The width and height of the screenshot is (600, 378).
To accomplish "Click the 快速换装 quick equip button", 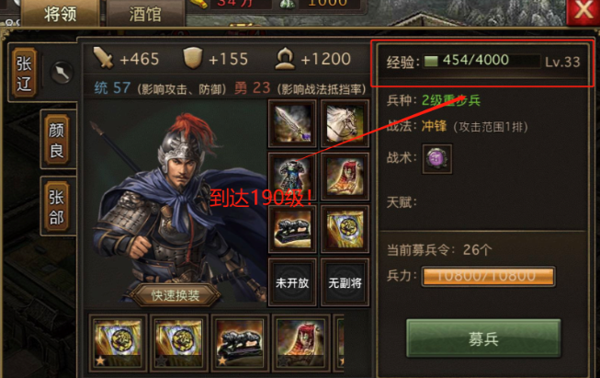I will pos(175,295).
